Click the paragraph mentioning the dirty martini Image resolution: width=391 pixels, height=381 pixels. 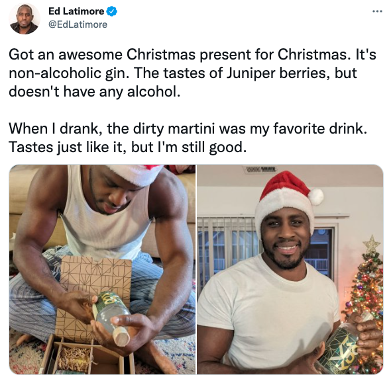point(188,138)
